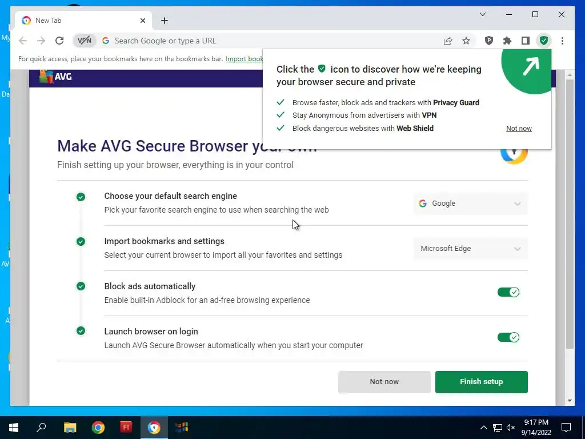The height and width of the screenshot is (439, 585).
Task: Click the share page icon
Action: click(448, 41)
